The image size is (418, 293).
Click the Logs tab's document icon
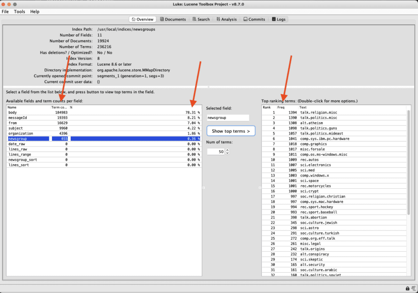tap(274, 19)
